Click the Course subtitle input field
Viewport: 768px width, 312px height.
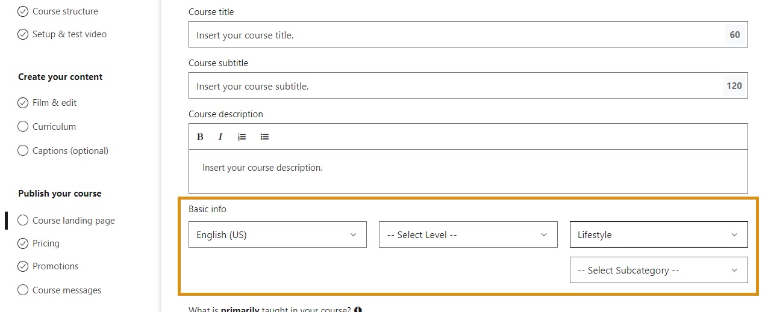tap(458, 86)
